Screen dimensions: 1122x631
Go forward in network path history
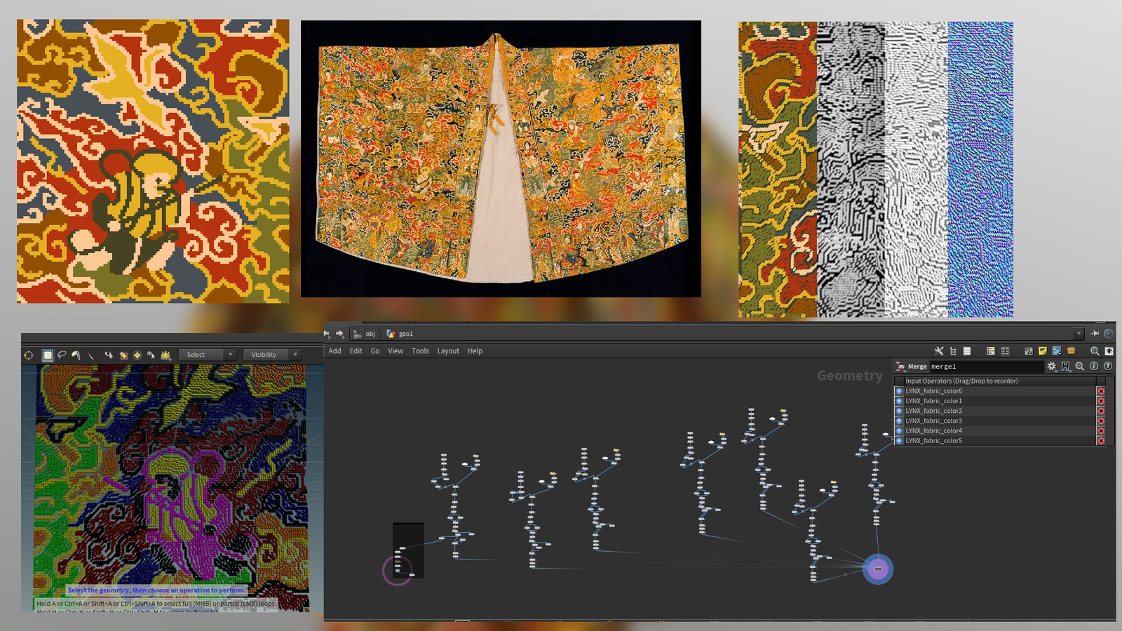[340, 334]
